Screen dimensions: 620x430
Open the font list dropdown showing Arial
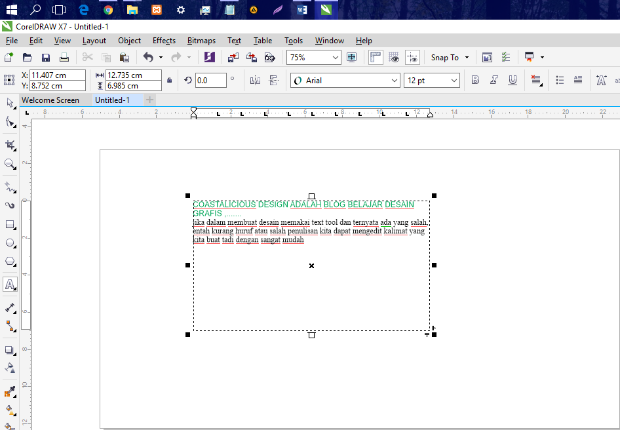coord(393,80)
